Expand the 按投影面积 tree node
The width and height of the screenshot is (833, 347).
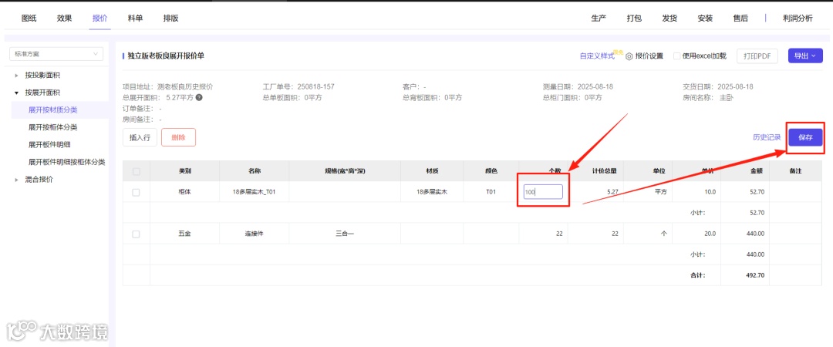click(x=16, y=76)
